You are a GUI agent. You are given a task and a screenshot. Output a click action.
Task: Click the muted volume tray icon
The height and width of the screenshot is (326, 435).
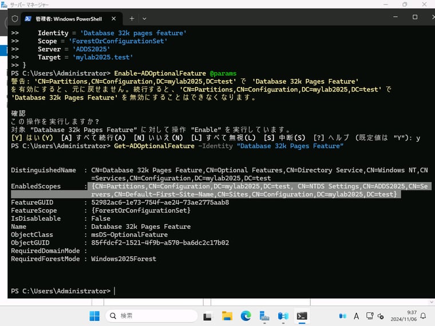click(x=381, y=316)
